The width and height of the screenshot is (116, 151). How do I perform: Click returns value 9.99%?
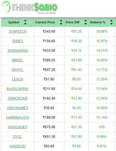[x=102, y=137]
